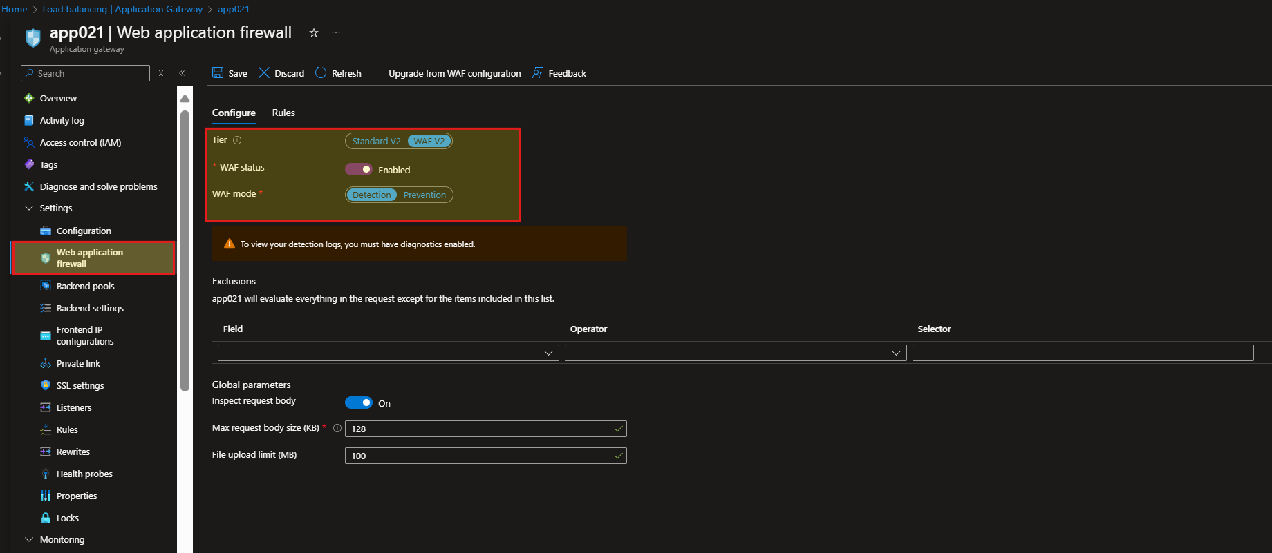Click the Locks padlock icon

[x=46, y=518]
